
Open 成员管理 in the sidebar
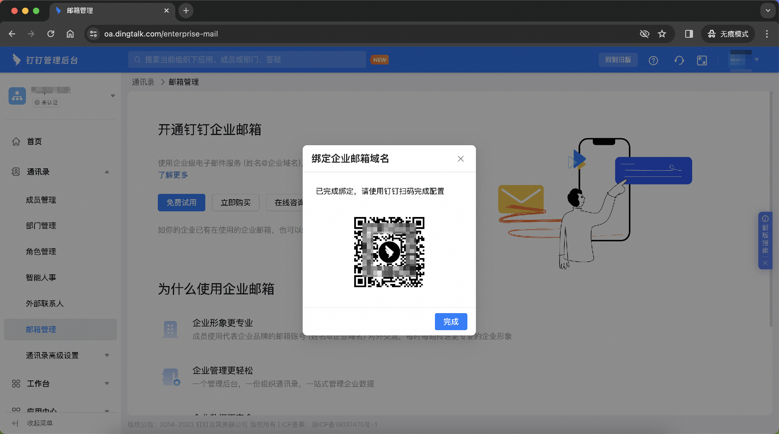(41, 200)
